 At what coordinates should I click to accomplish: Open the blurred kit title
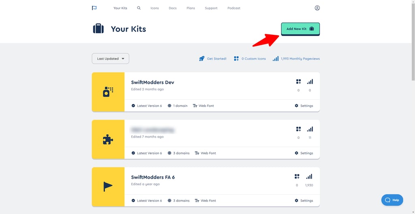click(153, 130)
